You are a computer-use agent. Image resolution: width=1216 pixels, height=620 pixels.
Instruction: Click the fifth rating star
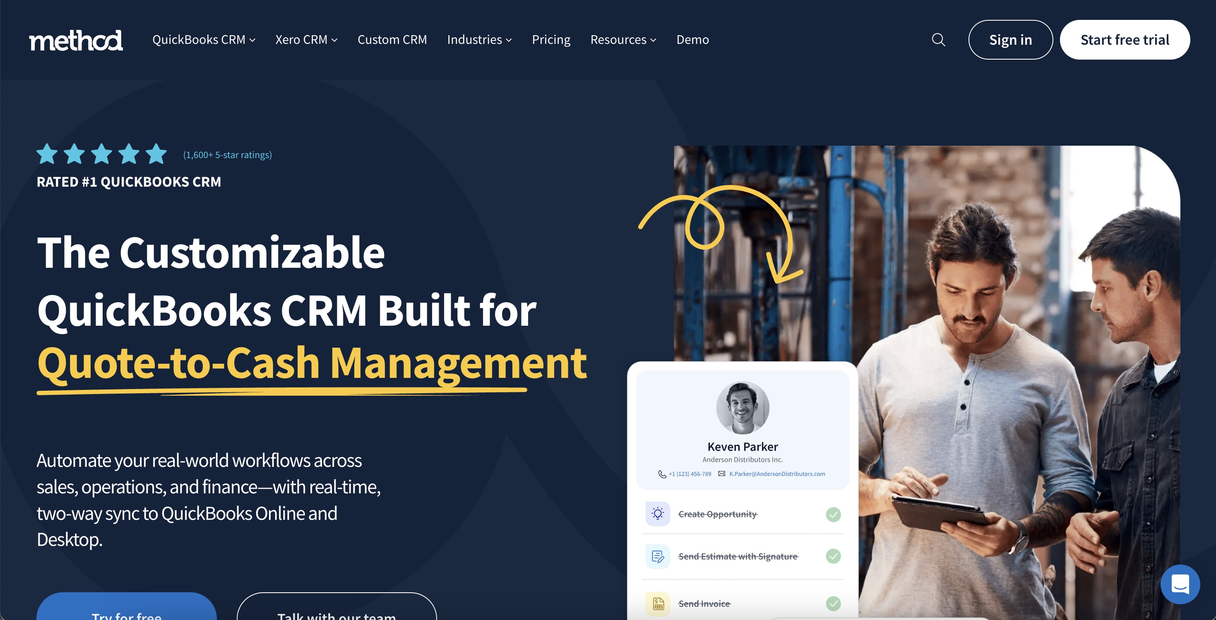156,154
